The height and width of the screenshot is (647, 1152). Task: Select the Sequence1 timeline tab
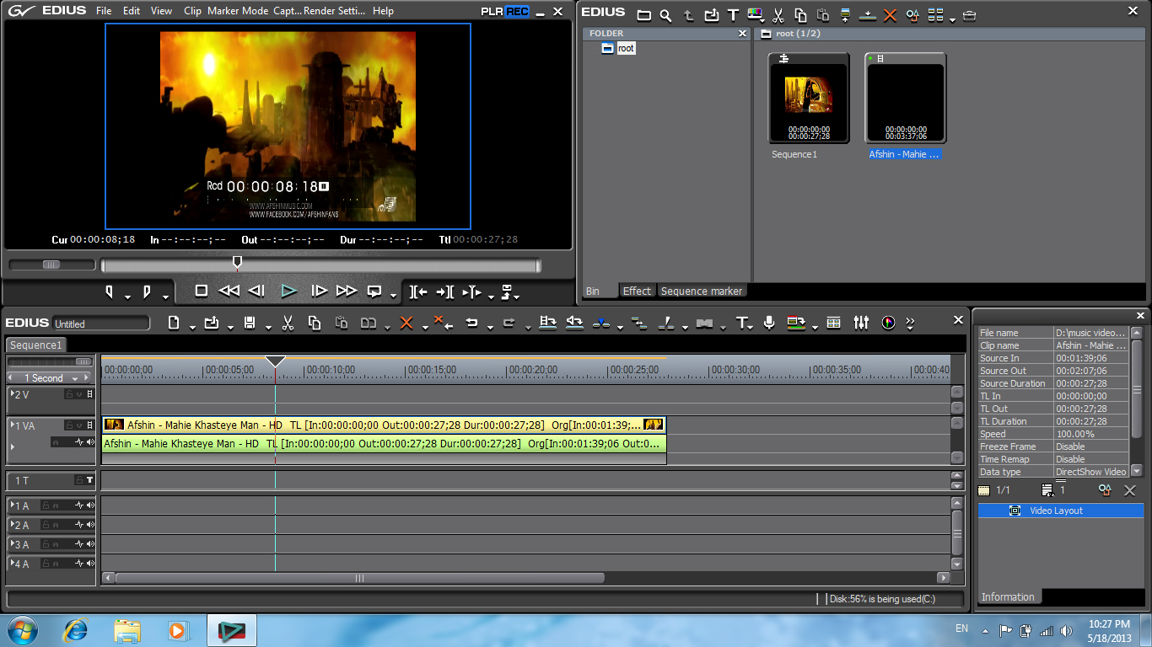36,345
